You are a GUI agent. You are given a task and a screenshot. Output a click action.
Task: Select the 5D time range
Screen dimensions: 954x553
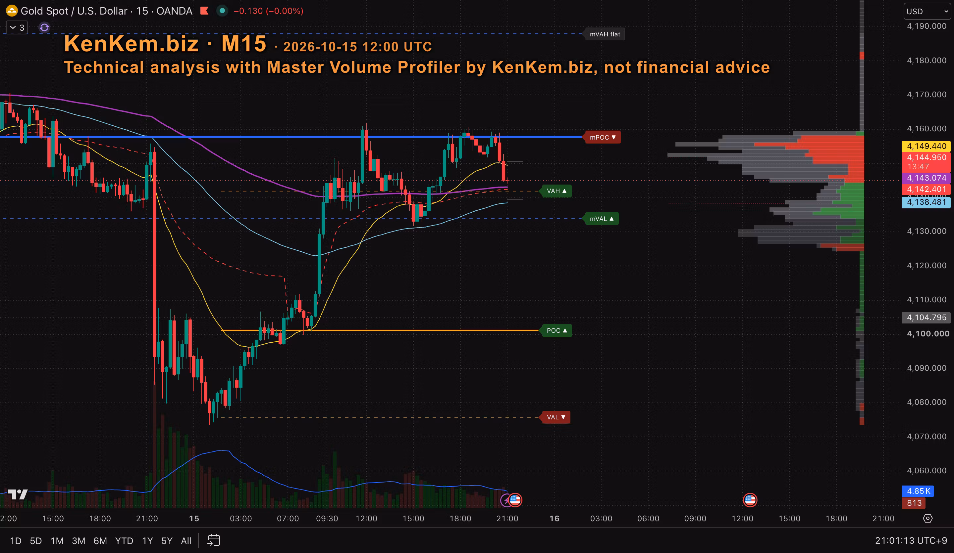[x=35, y=541]
